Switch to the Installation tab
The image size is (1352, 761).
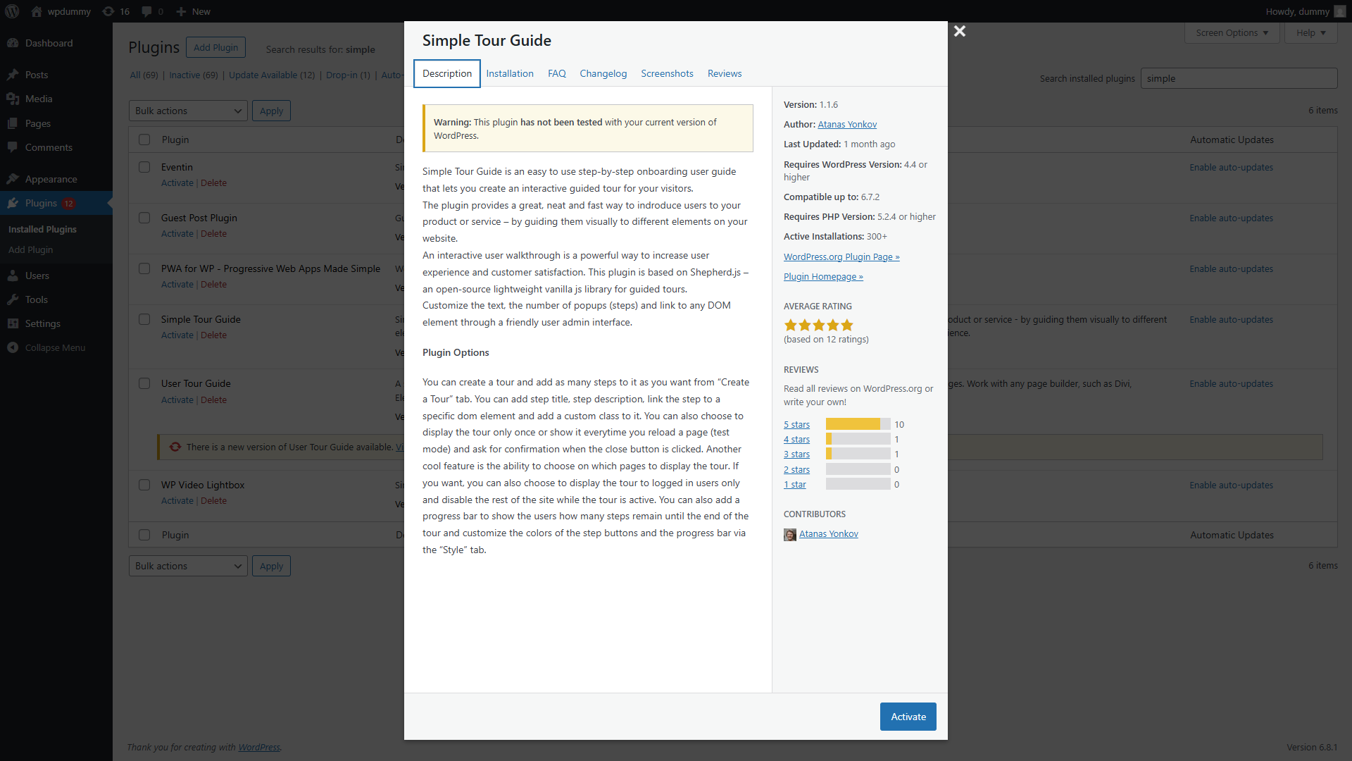[510, 73]
